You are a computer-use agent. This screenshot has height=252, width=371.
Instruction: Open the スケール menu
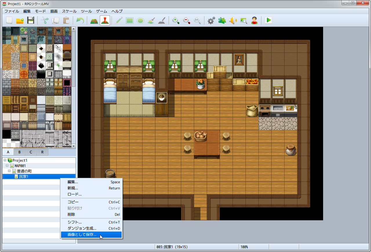pos(69,11)
